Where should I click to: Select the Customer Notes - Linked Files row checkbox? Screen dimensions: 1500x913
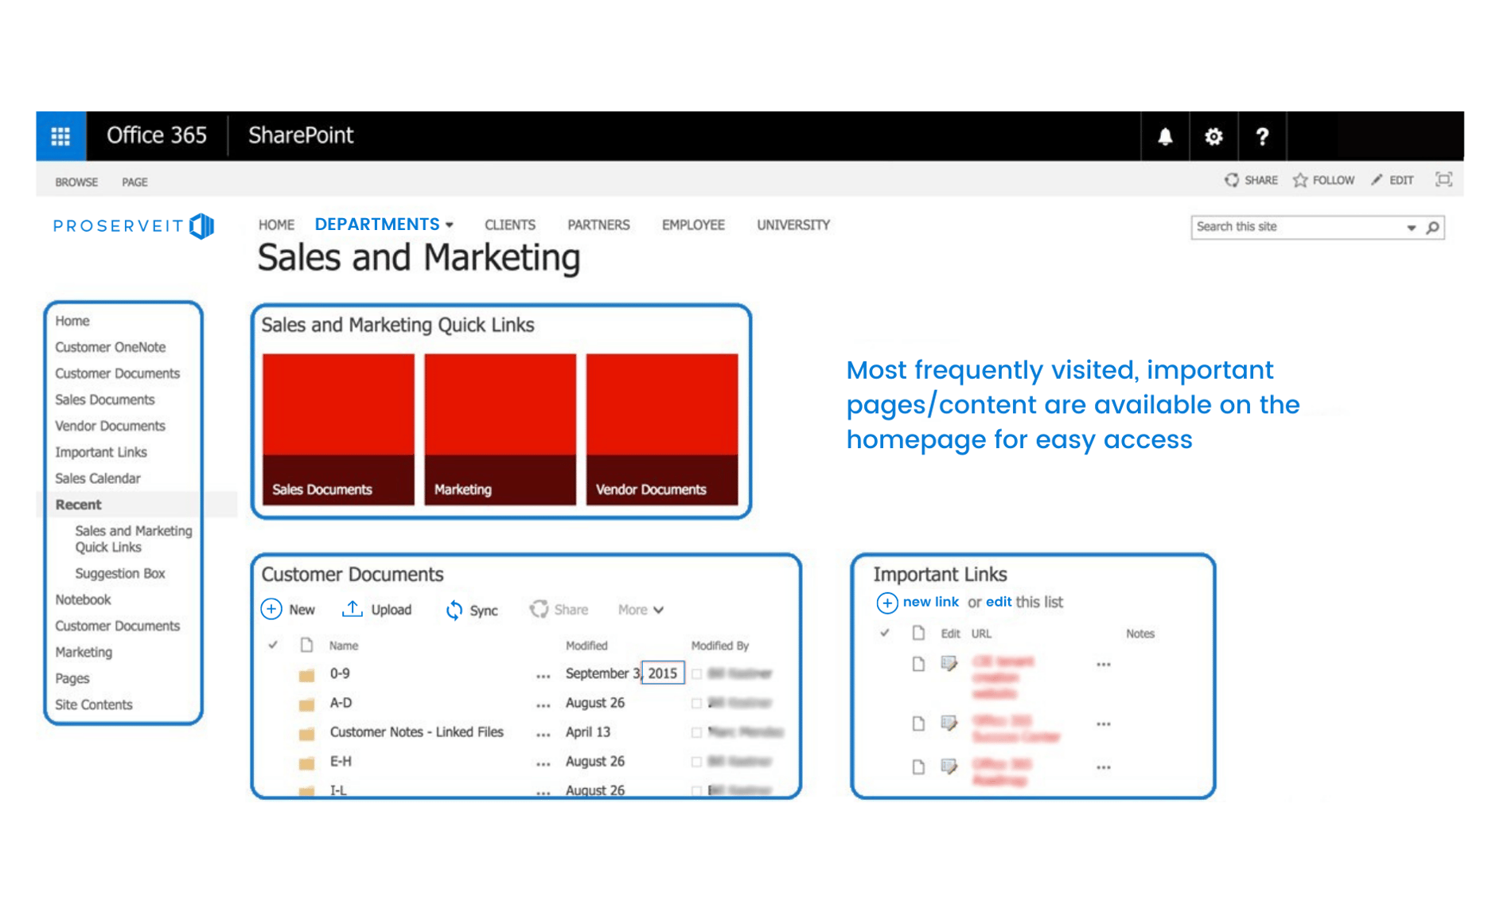pyautogui.click(x=695, y=732)
